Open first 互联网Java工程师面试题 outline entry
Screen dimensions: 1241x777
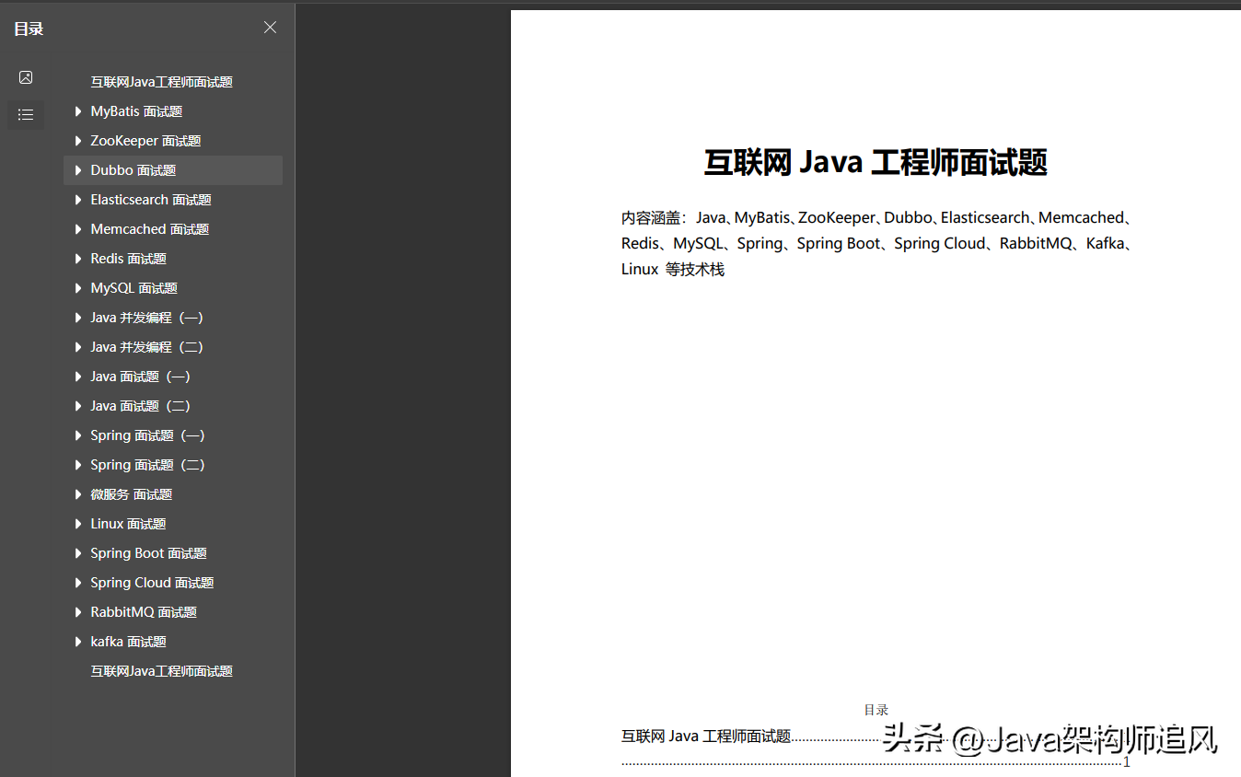coord(161,82)
